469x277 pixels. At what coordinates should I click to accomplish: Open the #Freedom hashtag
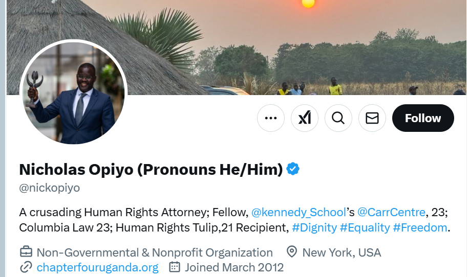point(420,227)
